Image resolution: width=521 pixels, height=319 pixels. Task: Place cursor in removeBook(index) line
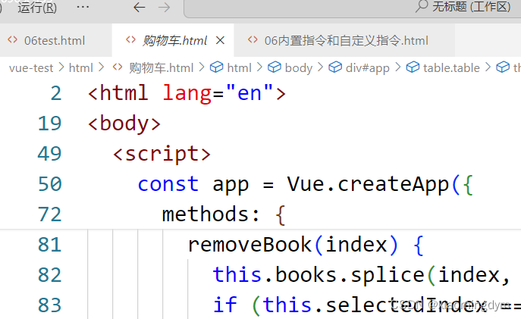pos(306,245)
